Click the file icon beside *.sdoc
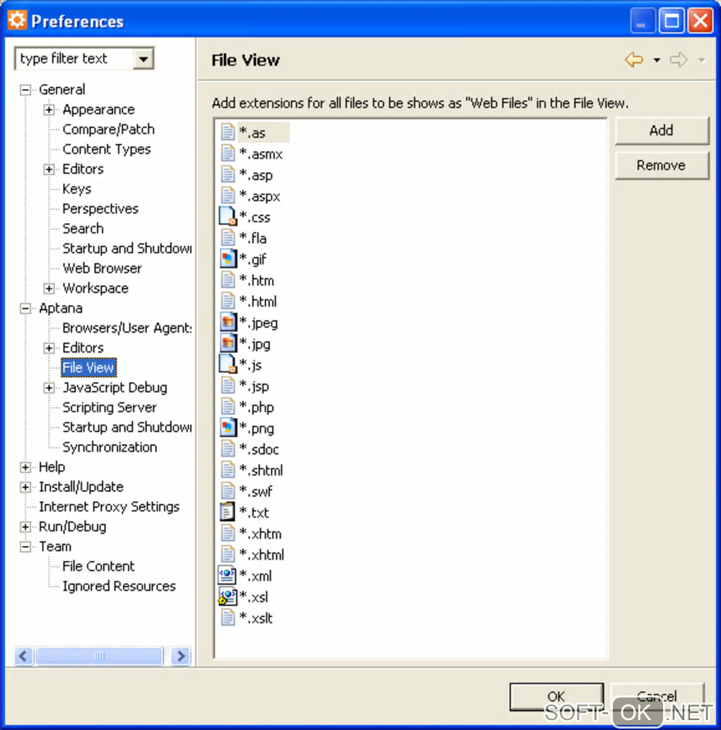The image size is (721, 730). click(228, 449)
